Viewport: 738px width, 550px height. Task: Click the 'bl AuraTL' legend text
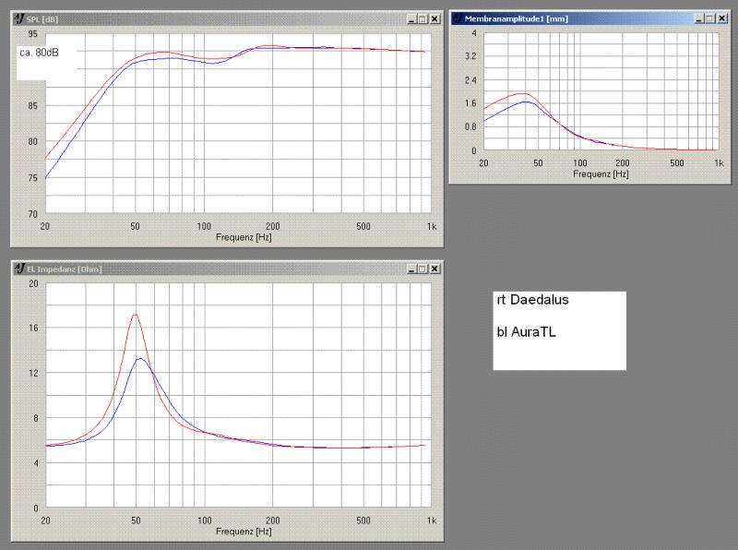click(x=527, y=329)
